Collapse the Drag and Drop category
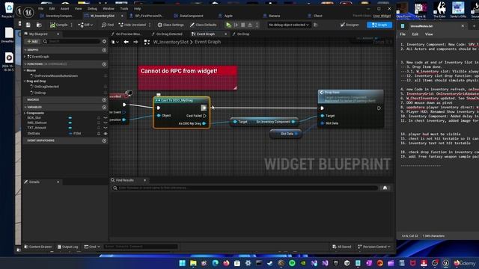This screenshot has width=479, height=269. 25,81
